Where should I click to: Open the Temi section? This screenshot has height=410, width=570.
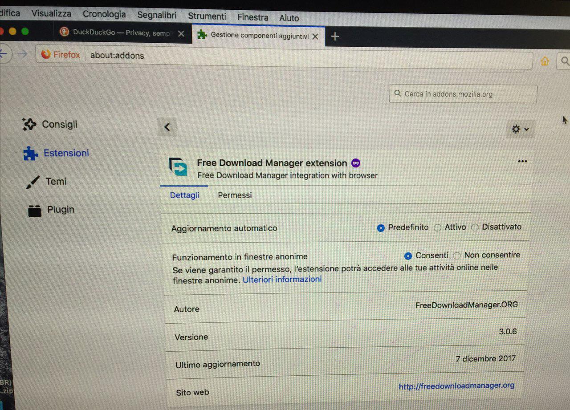pyautogui.click(x=46, y=182)
